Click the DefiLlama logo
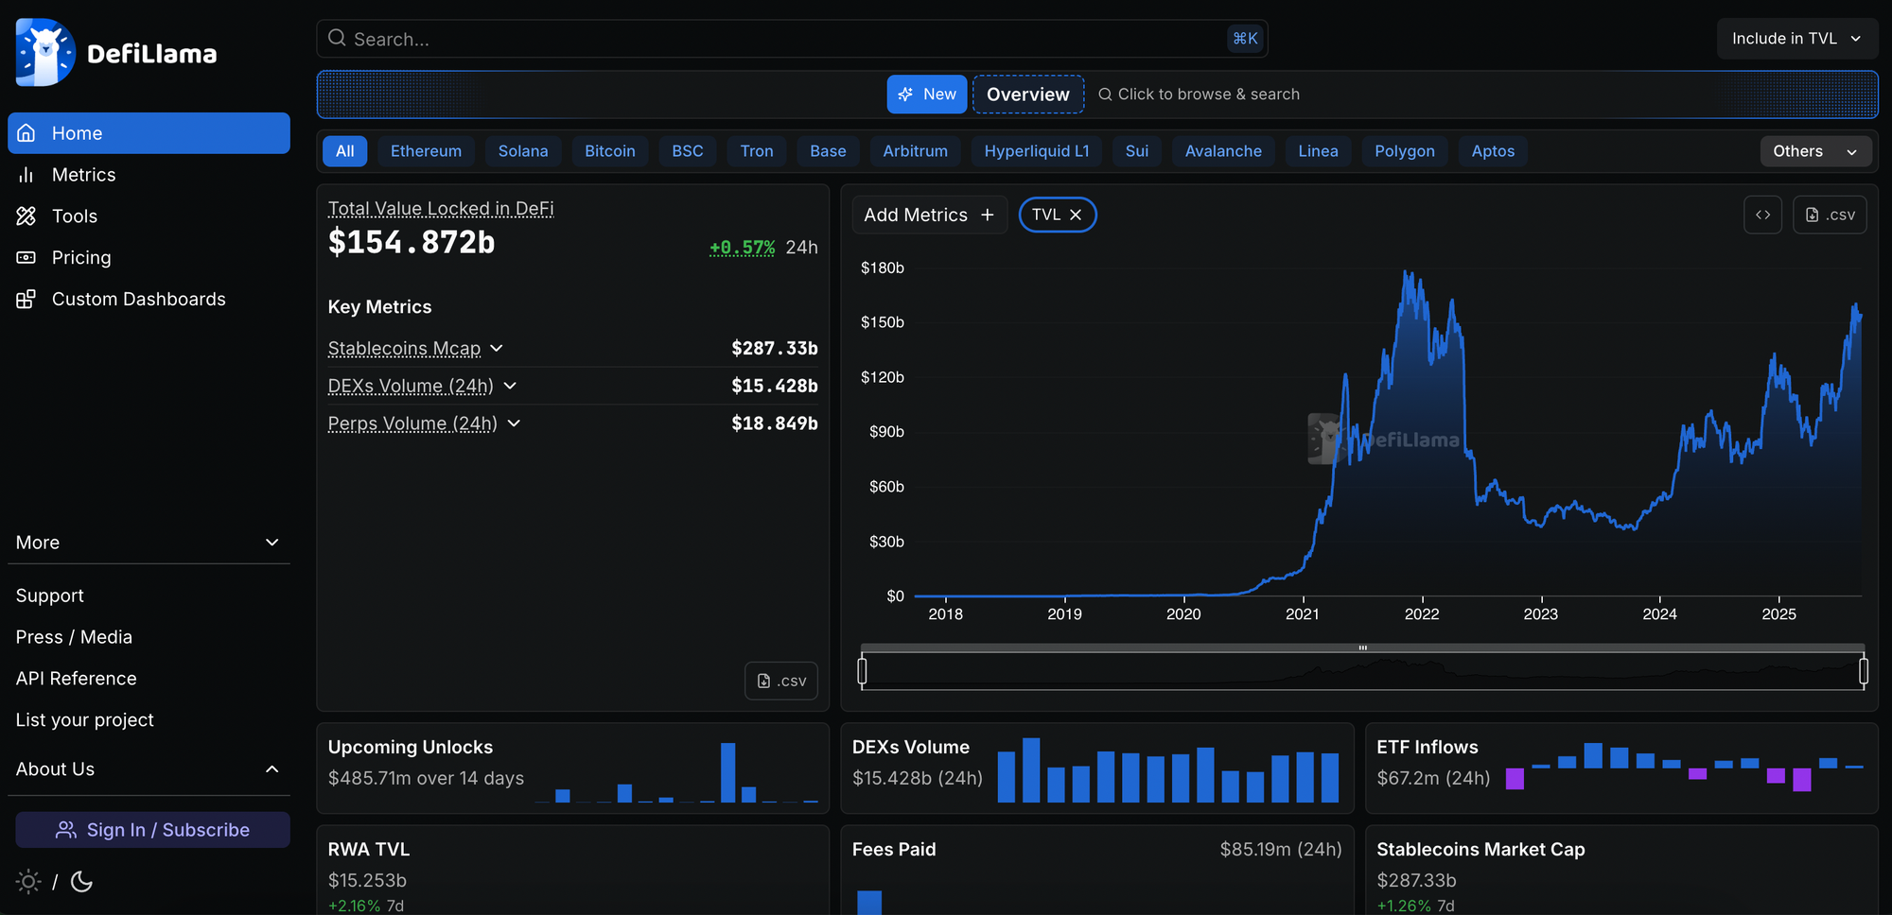Screen dimensions: 1892x915 pyautogui.click(x=115, y=52)
